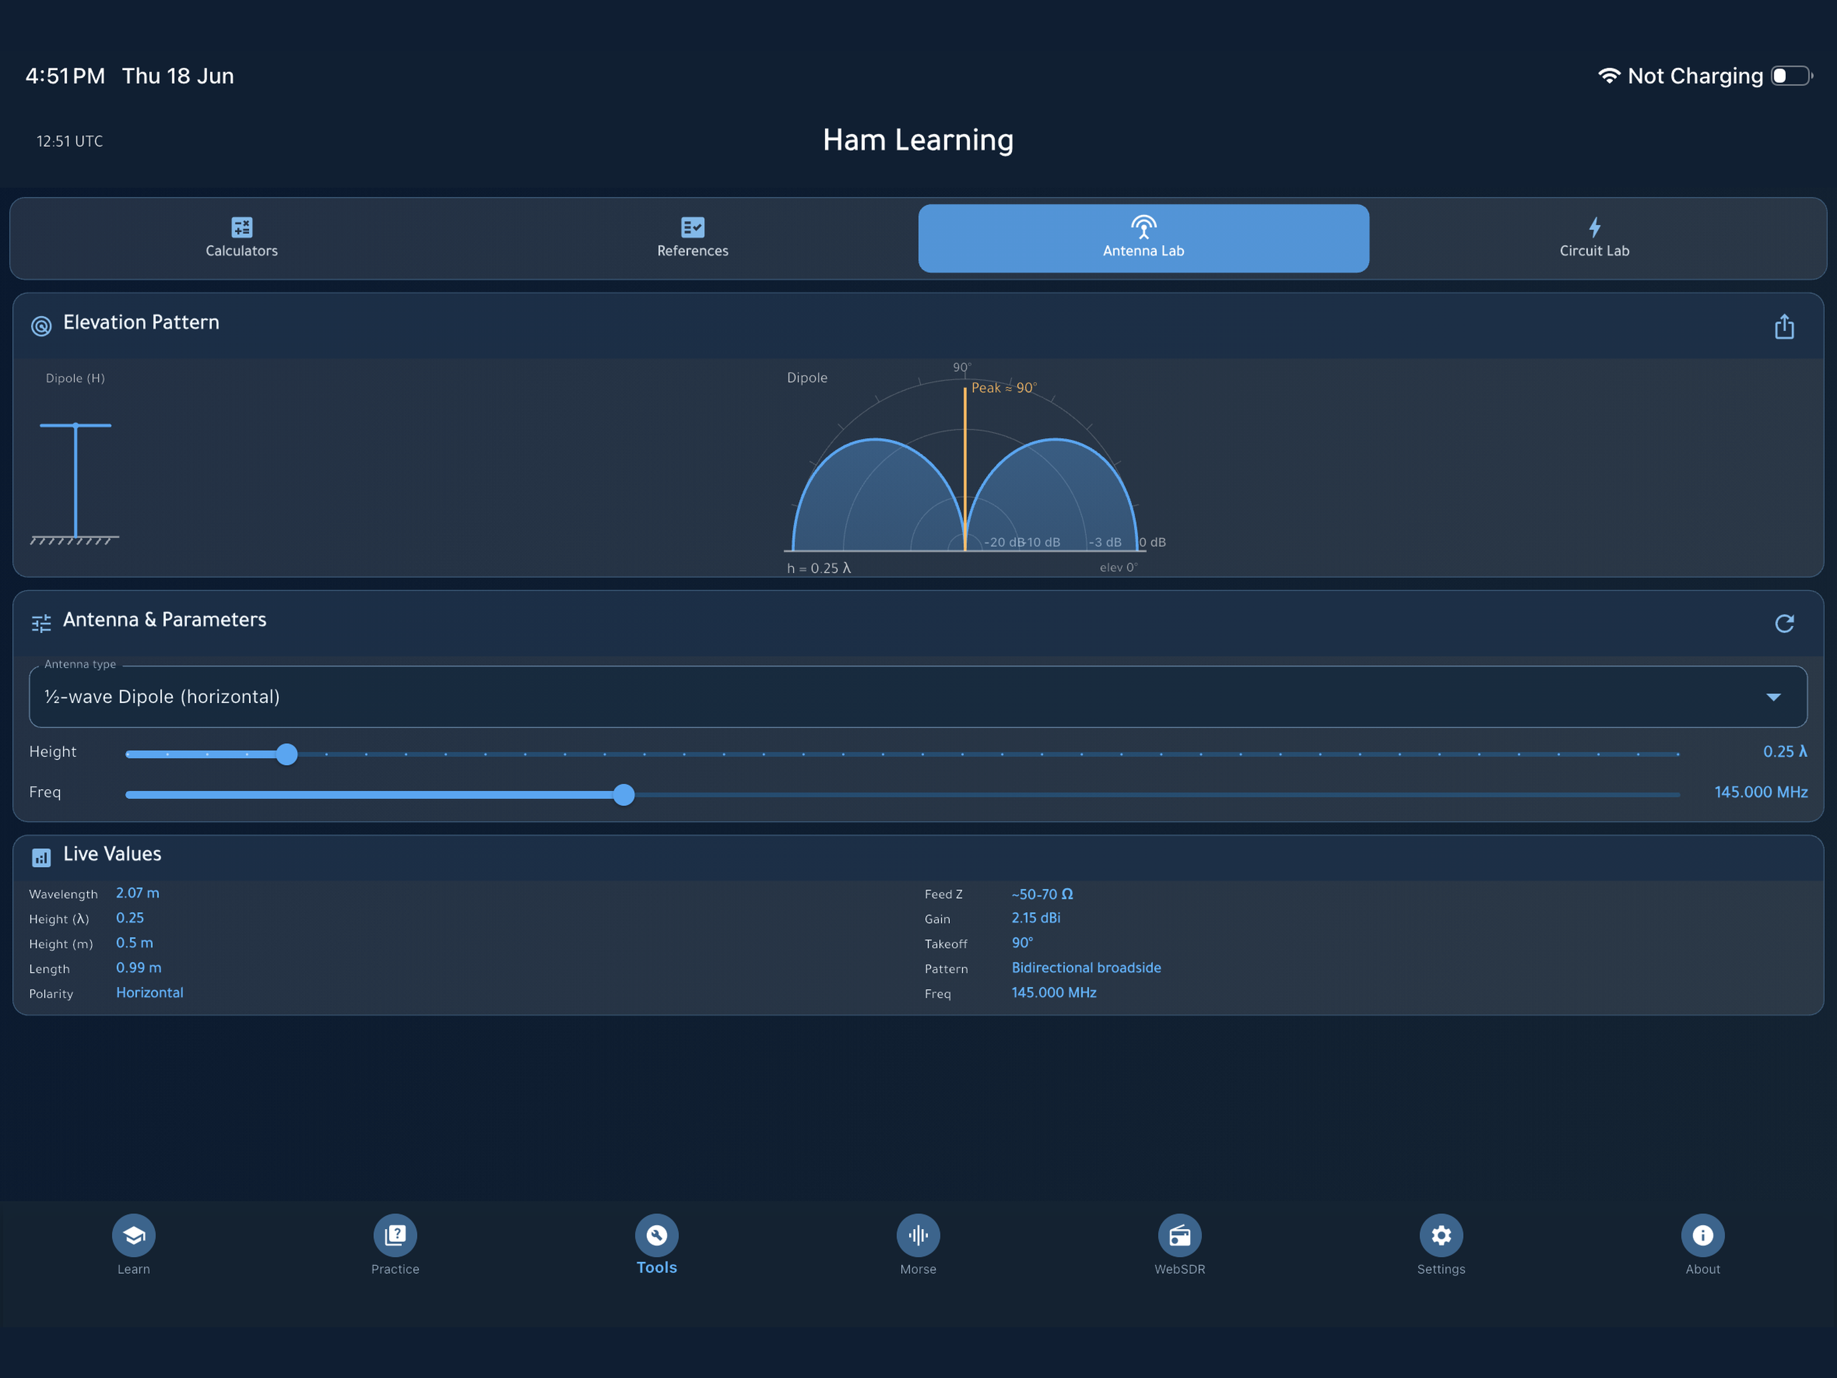The width and height of the screenshot is (1837, 1378).
Task: Click the dropdown arrow for antenna type
Action: 1773,697
